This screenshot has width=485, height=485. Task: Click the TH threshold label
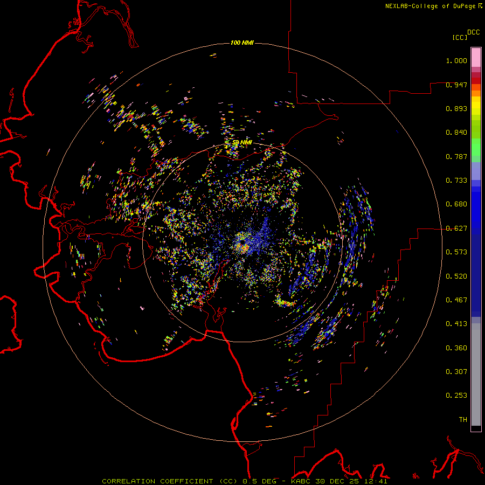463,420
